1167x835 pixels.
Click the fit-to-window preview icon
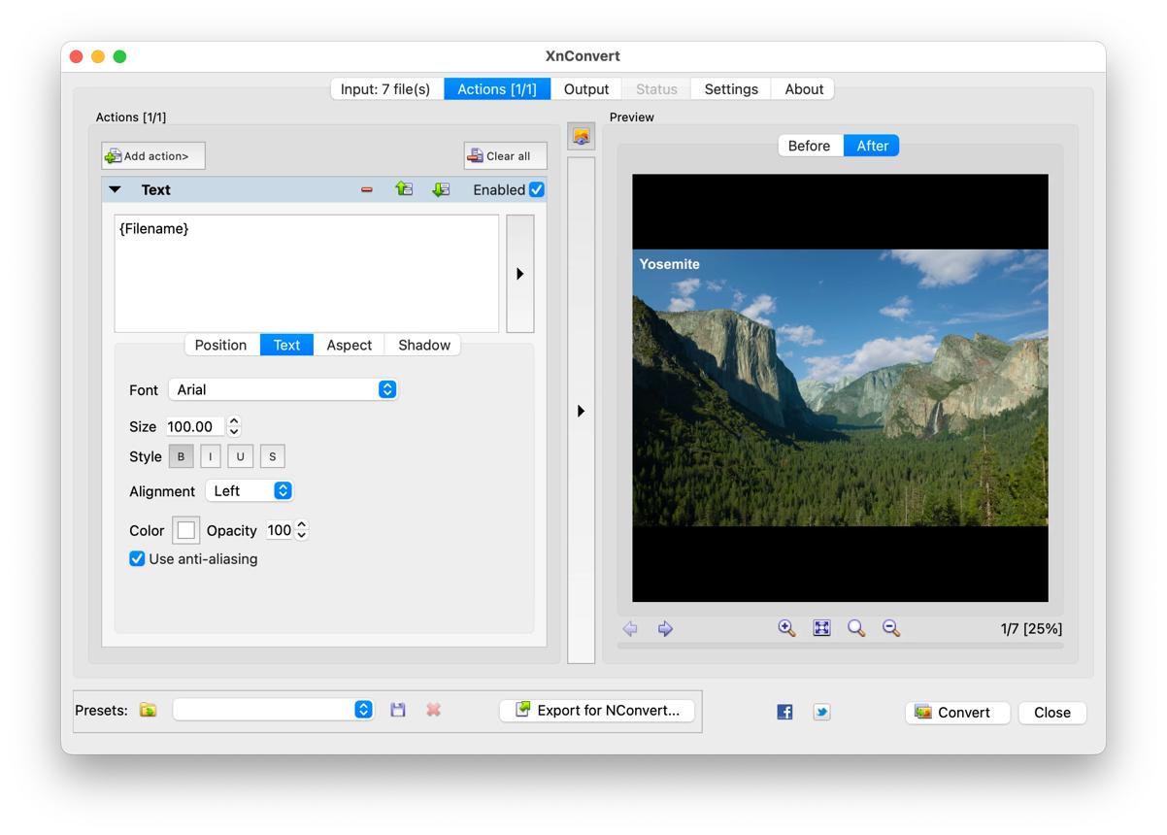coord(821,628)
